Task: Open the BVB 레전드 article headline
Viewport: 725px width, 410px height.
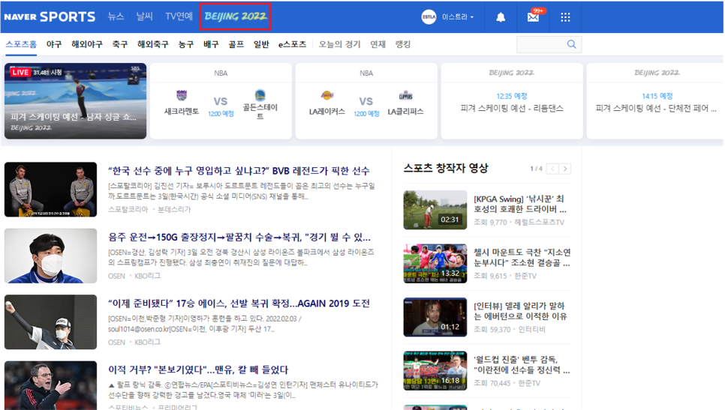Action: 239,171
